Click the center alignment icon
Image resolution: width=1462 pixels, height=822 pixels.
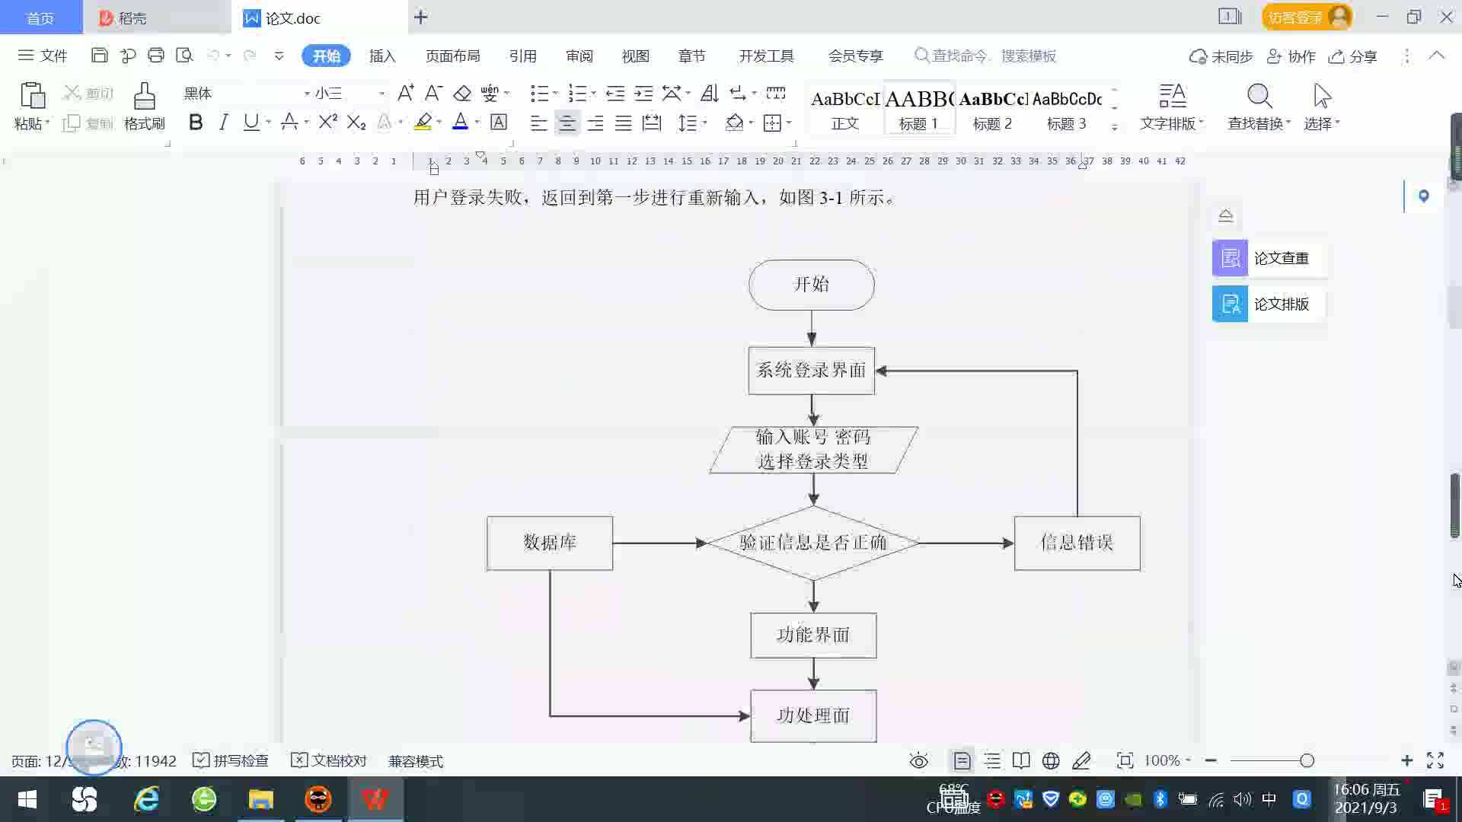[x=567, y=123]
